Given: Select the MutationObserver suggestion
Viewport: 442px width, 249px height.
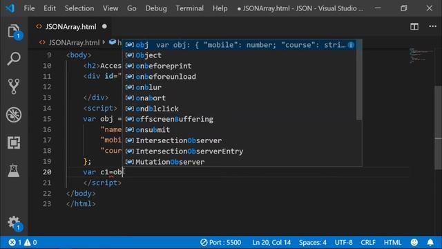Looking at the screenshot, I should [x=239, y=162].
